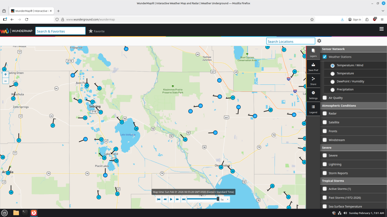Click the zoom out minus button on map

point(5,81)
